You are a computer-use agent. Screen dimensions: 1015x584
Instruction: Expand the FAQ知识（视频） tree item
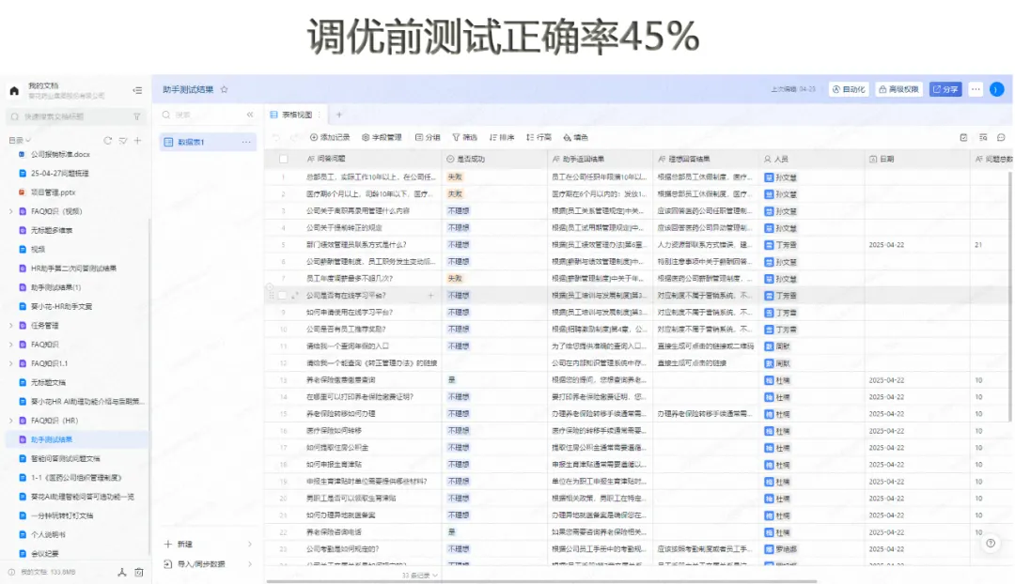click(x=10, y=211)
